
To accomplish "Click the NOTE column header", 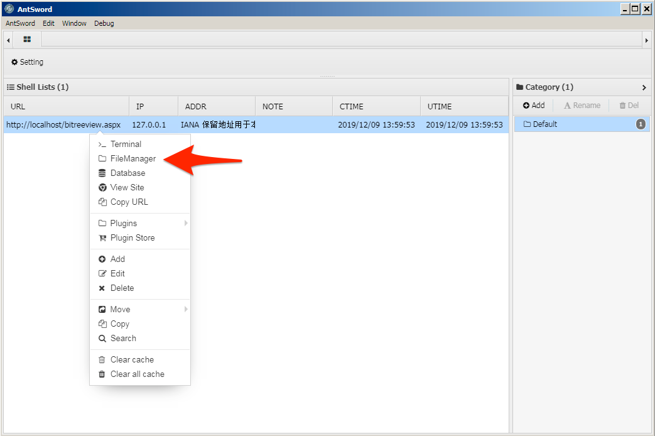I will click(294, 106).
